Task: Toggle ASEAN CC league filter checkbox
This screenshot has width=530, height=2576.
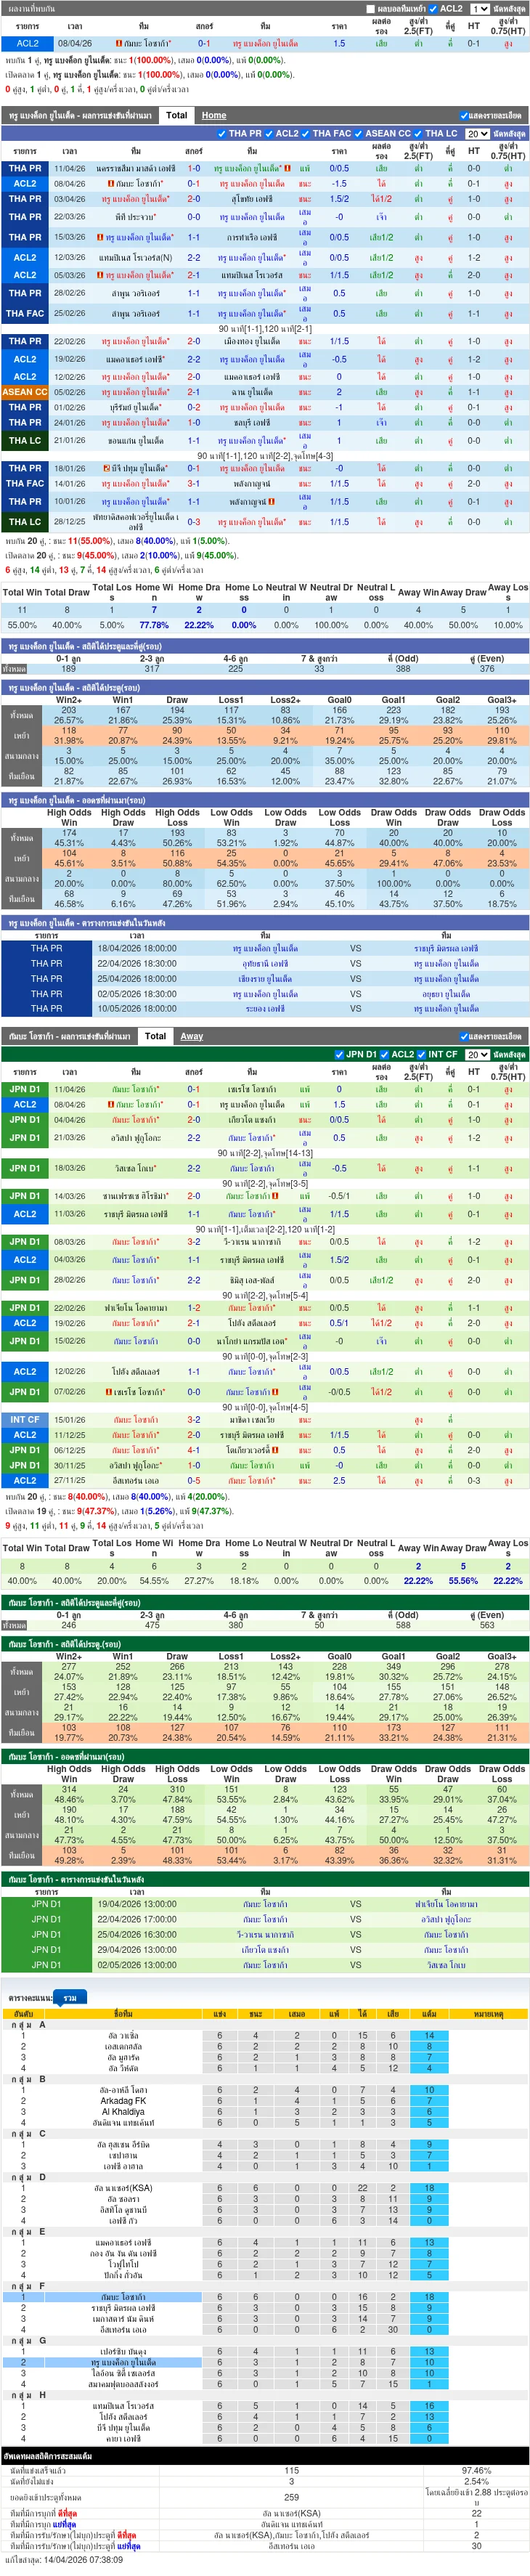Action: 358,133
